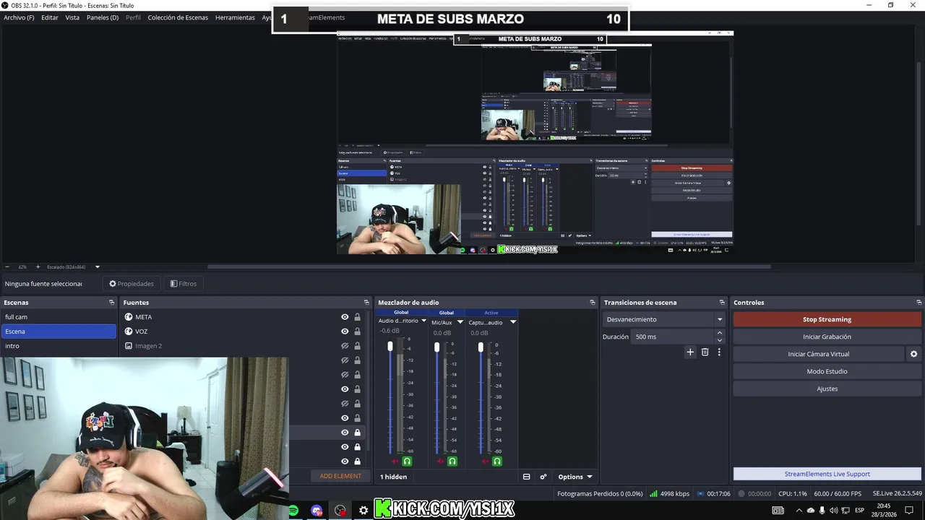Image resolution: width=925 pixels, height=520 pixels.
Task: Detach the Controles dock panel
Action: 918,303
